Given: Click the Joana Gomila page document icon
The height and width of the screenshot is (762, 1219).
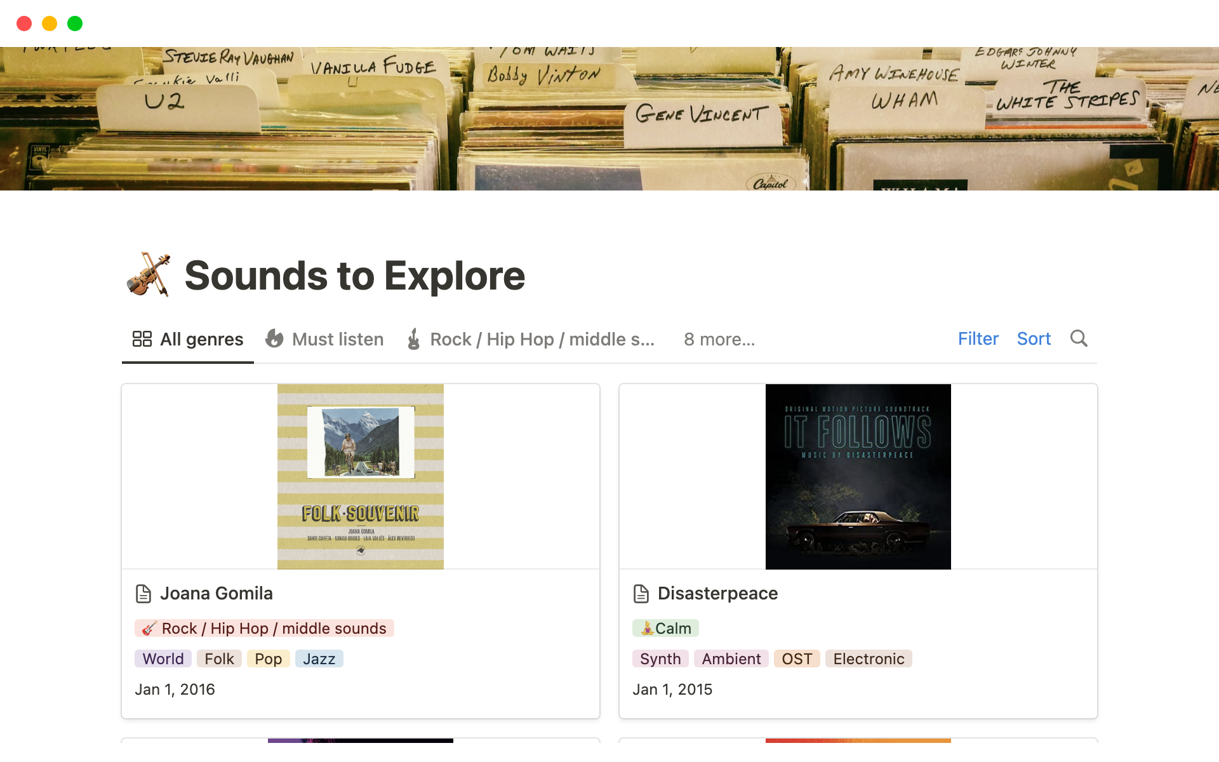Looking at the screenshot, I should coord(143,594).
